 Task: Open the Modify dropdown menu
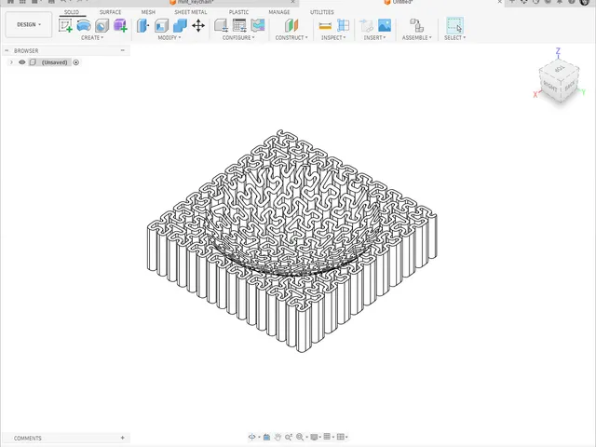(169, 37)
